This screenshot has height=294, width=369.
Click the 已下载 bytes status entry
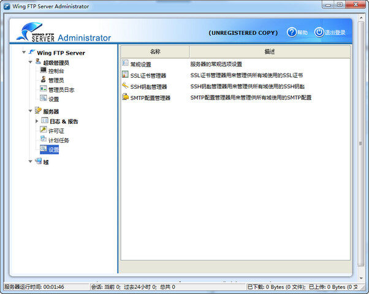click(276, 287)
